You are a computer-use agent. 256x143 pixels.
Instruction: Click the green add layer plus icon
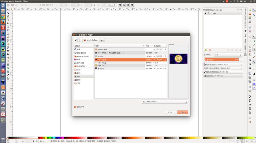[x=206, y=50]
